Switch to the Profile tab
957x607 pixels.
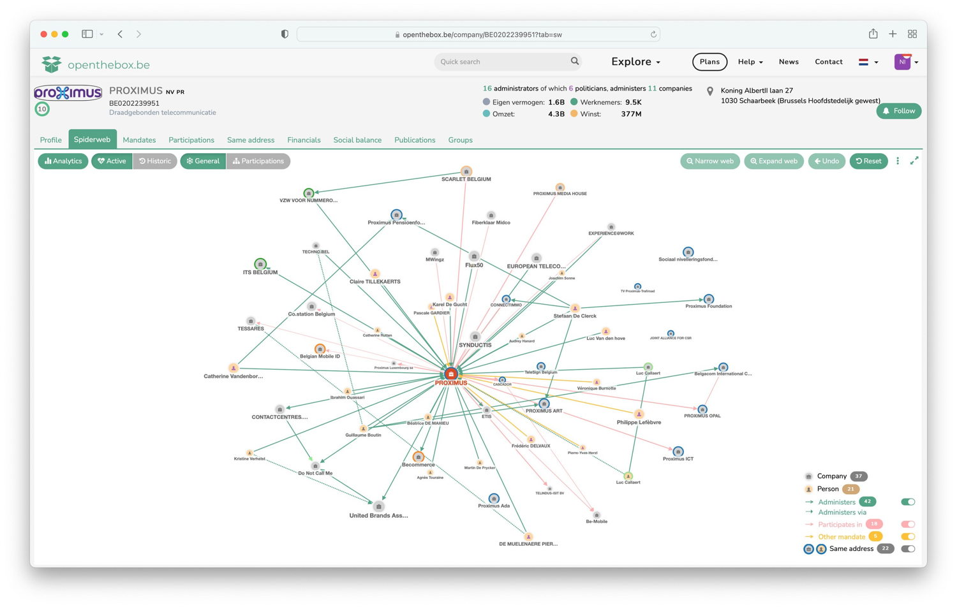coord(51,140)
